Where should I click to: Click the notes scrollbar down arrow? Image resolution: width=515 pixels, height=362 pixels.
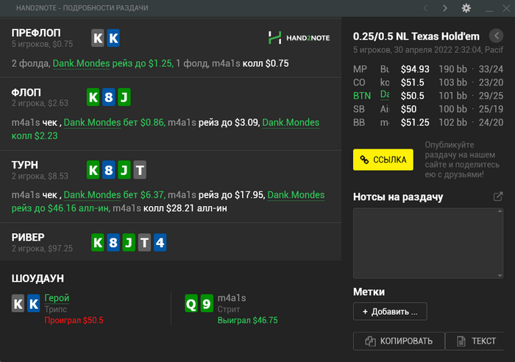coord(500,276)
